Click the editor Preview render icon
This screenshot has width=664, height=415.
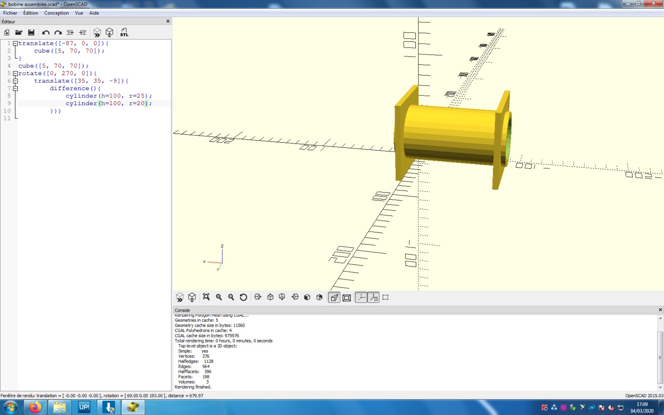pos(97,32)
